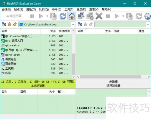Click the abort X icon

pyautogui.click(x=99, y=16)
